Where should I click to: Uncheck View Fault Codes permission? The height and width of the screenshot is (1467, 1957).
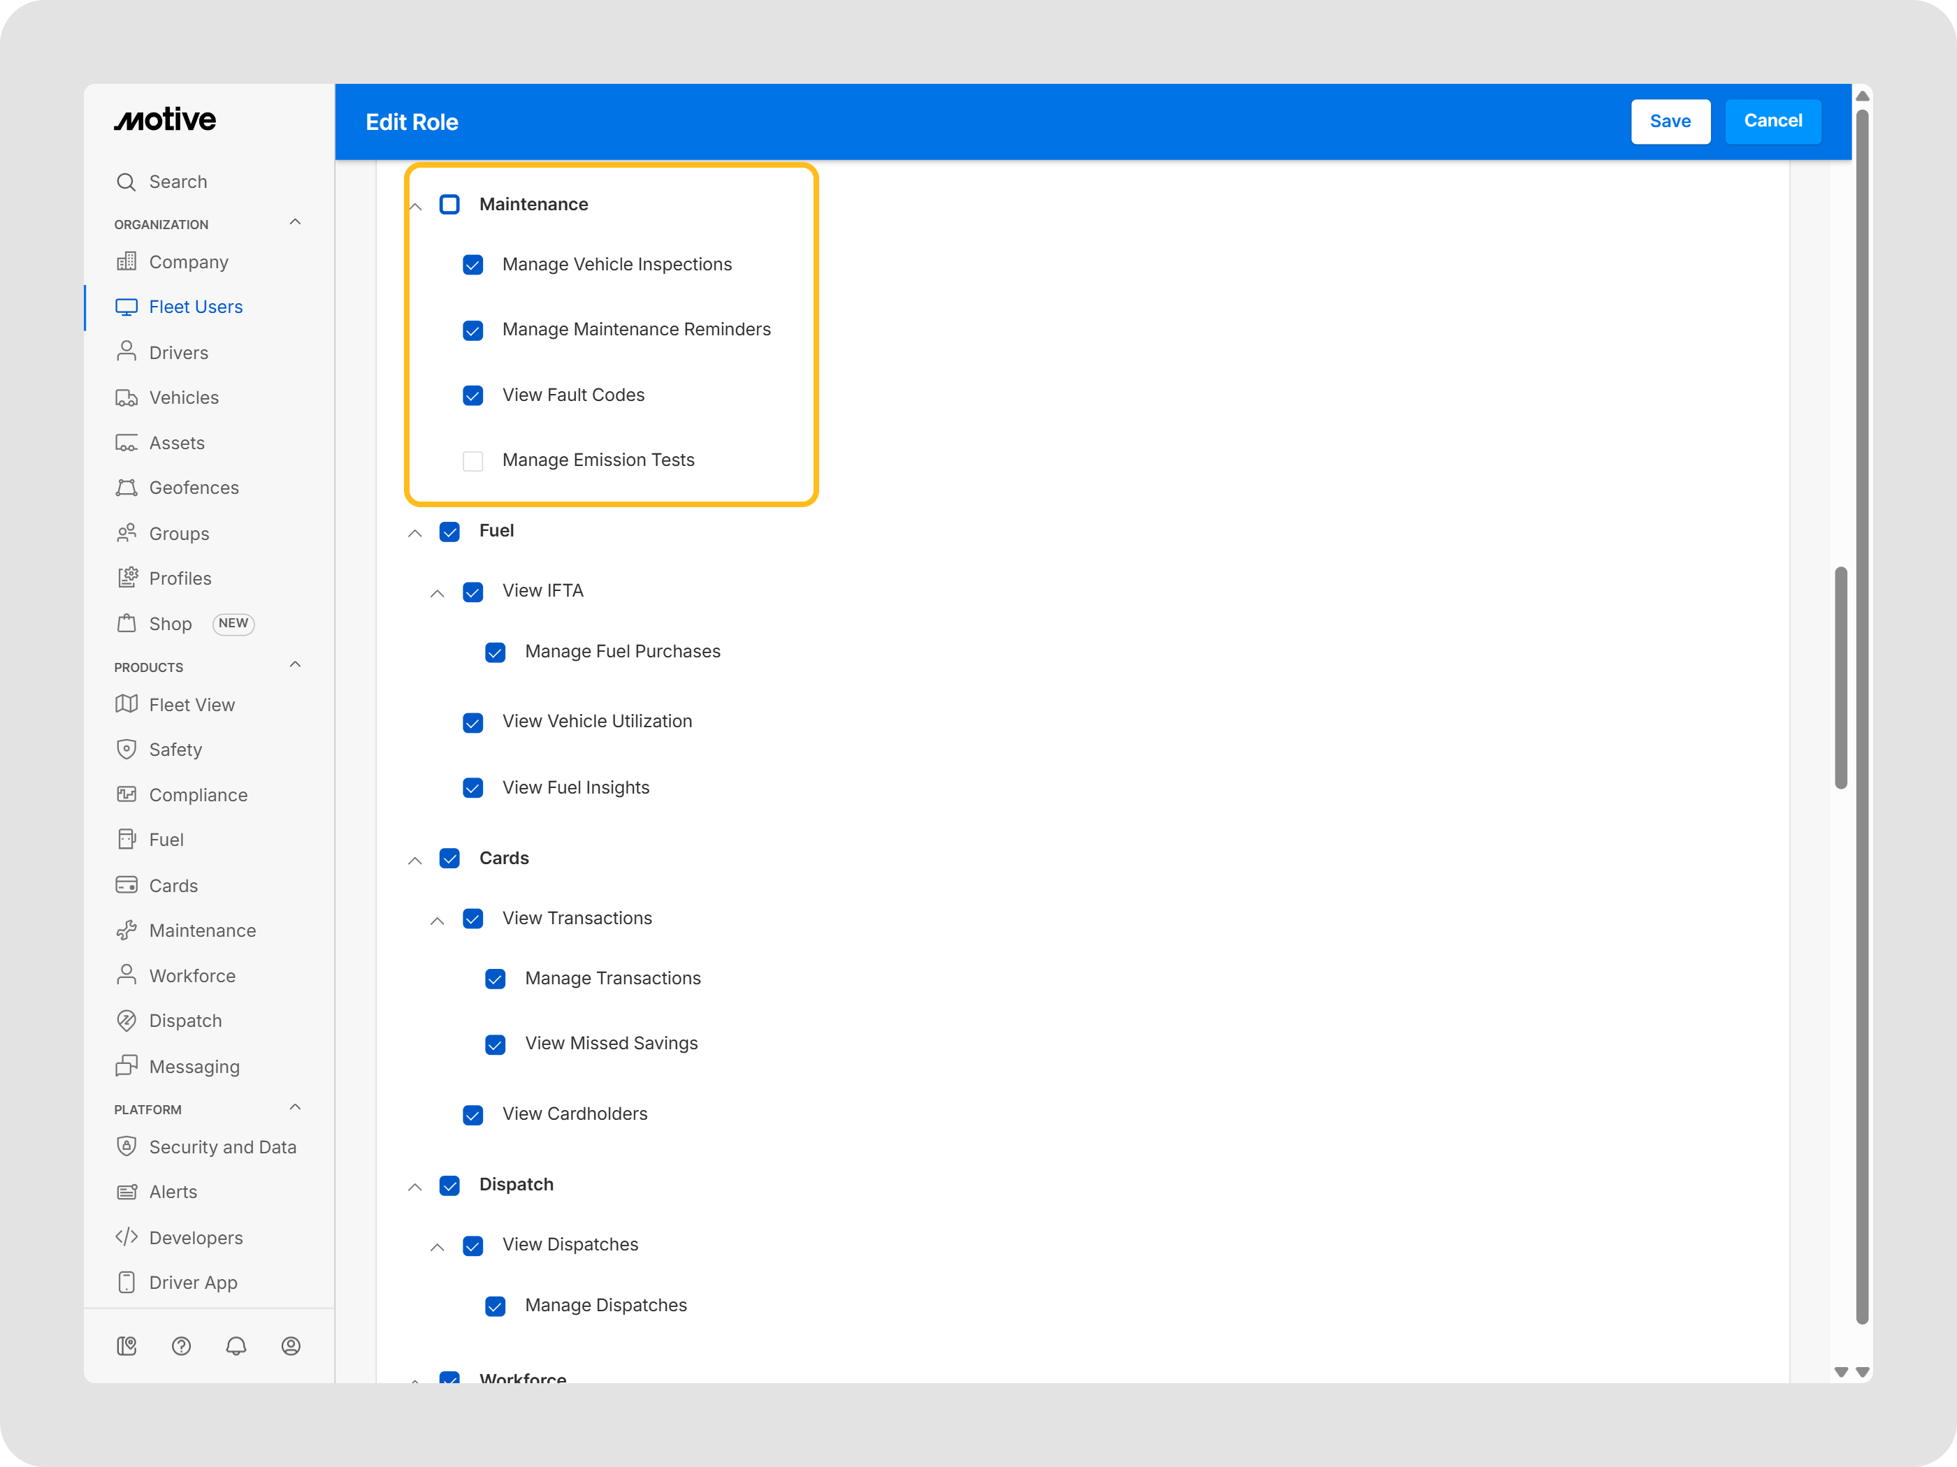(473, 395)
